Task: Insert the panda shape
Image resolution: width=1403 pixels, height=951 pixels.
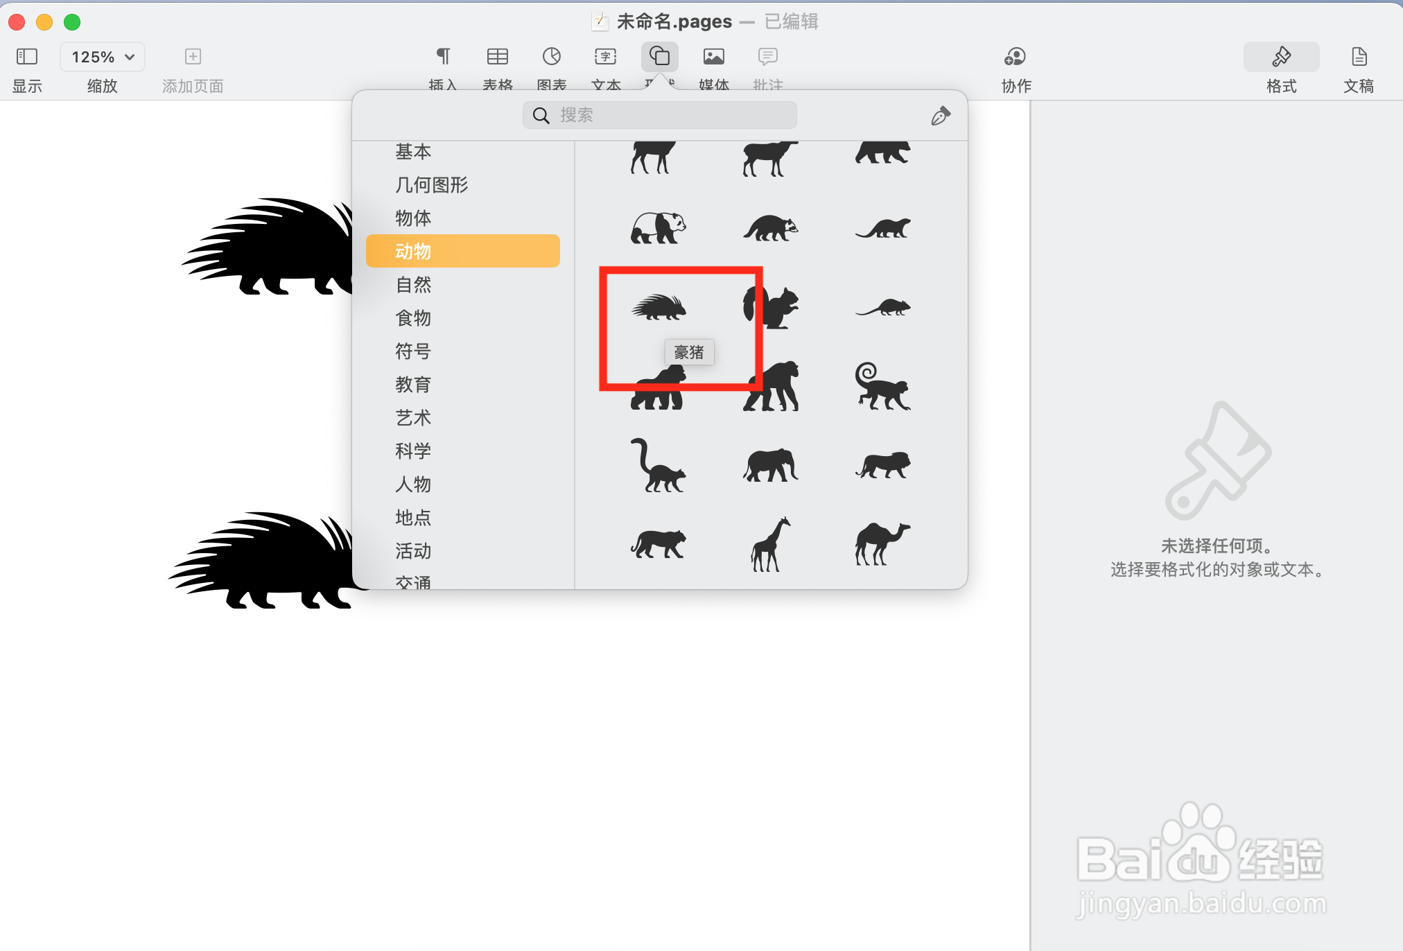Action: [x=658, y=227]
